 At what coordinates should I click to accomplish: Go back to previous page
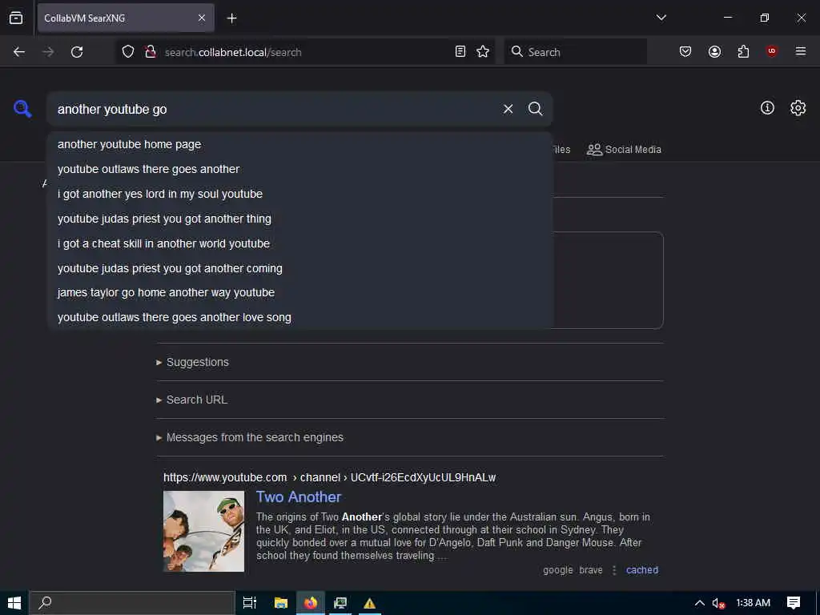19,52
